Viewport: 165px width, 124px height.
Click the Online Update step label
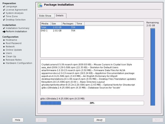tap(14, 50)
